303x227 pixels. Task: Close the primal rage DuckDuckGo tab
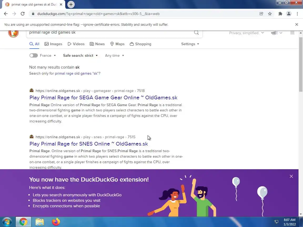click(x=61, y=4)
